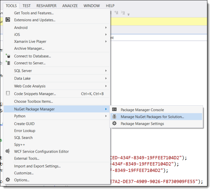Expand the Data Lake submenu arrow

(106, 78)
